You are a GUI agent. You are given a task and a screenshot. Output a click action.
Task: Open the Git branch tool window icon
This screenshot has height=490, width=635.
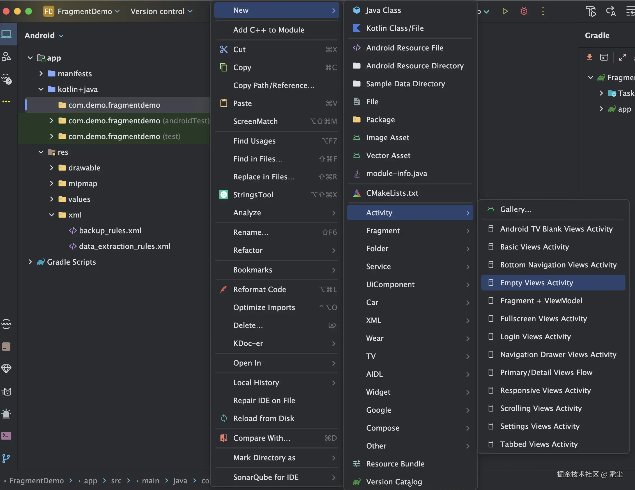[x=6, y=458]
